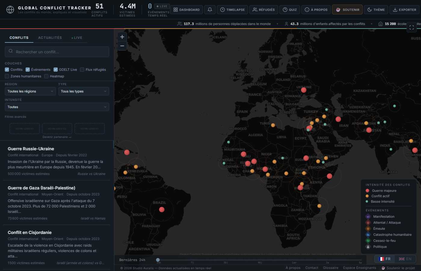Open the 'Tous les types' dropdown
Screen dimensions: 421x271
pos(84,91)
